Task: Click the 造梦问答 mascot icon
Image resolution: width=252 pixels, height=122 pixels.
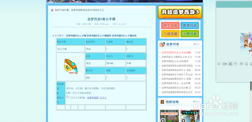Action: tap(162, 44)
